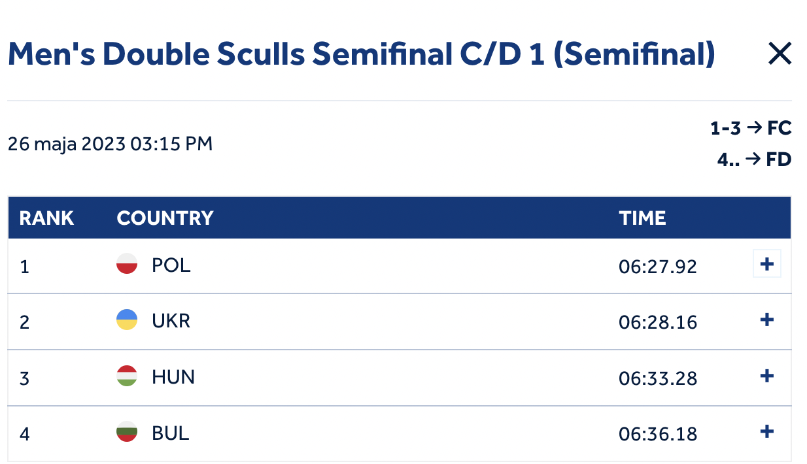Click the Hungary flag icon
Image resolution: width=807 pixels, height=464 pixels.
pyautogui.click(x=127, y=376)
